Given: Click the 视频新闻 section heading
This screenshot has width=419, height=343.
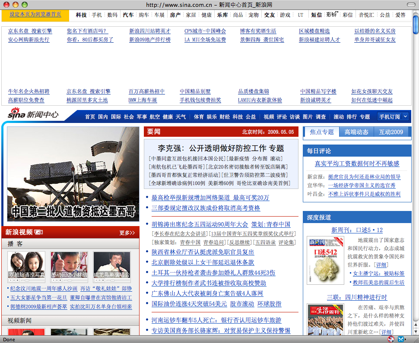Looking at the screenshot, I should click(19, 320).
